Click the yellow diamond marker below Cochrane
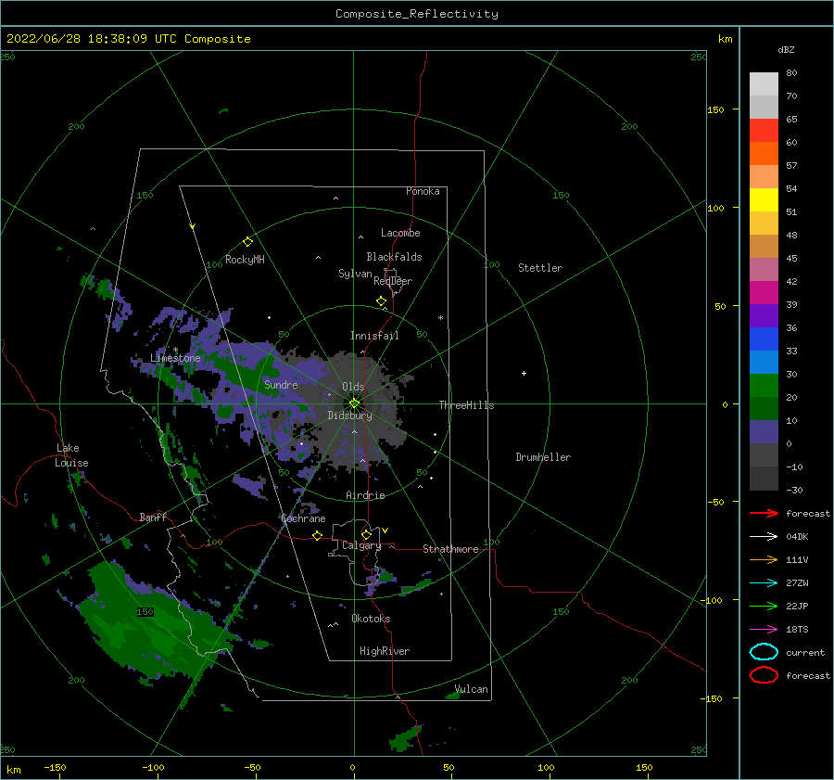834x780 pixels. point(318,536)
